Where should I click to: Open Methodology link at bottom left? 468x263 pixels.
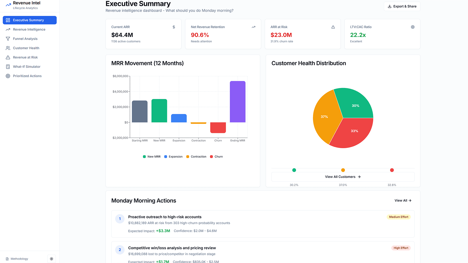(x=19, y=259)
